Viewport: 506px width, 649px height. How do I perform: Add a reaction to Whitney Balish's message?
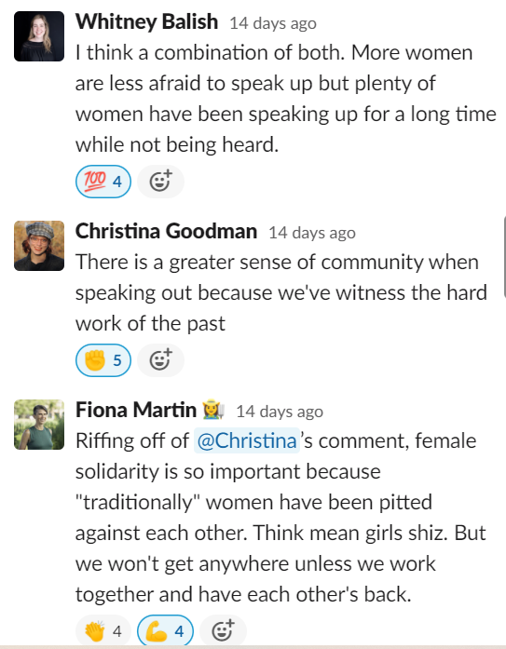click(160, 182)
